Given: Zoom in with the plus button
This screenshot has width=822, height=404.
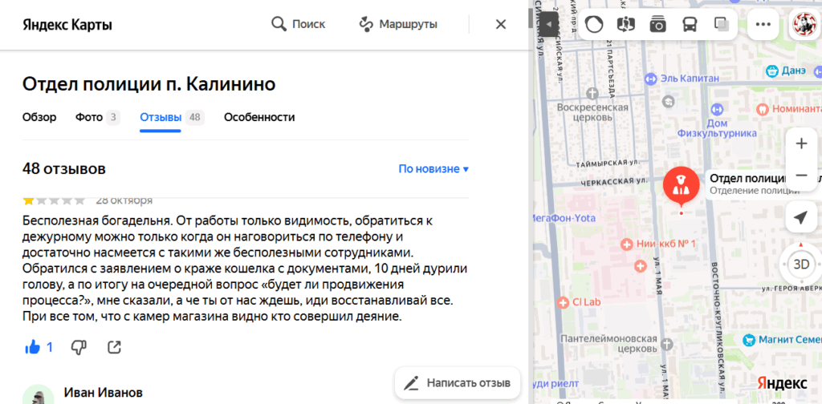Looking at the screenshot, I should pyautogui.click(x=801, y=143).
